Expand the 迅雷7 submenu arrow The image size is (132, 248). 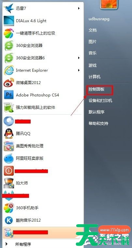(x=79, y=8)
